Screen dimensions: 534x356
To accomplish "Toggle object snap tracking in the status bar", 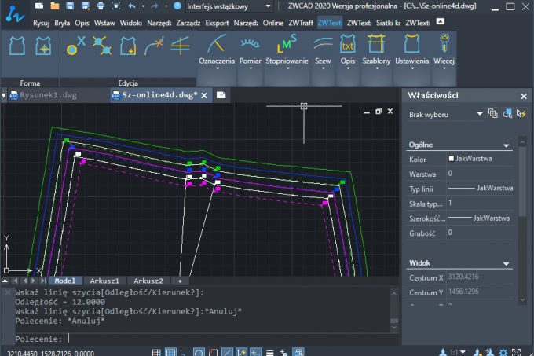I will [227, 352].
